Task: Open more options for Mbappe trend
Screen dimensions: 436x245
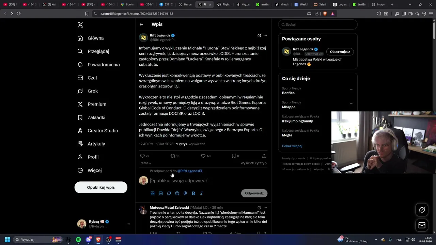Action: (x=352, y=103)
